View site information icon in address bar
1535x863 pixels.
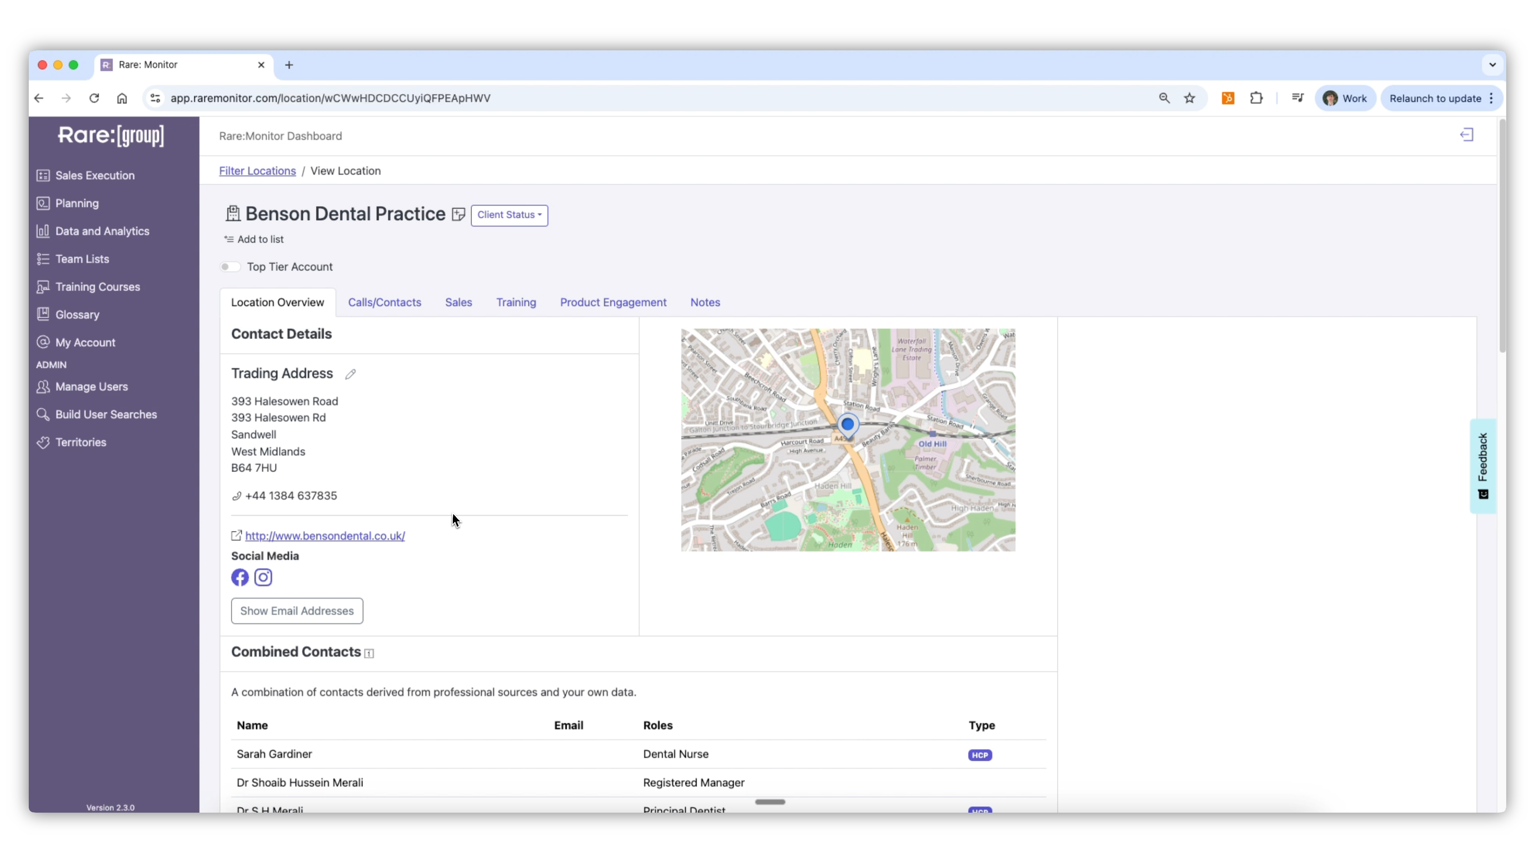155,98
